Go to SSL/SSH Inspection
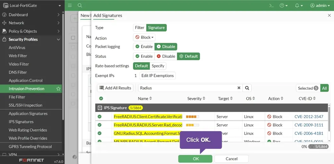 [x=25, y=105]
